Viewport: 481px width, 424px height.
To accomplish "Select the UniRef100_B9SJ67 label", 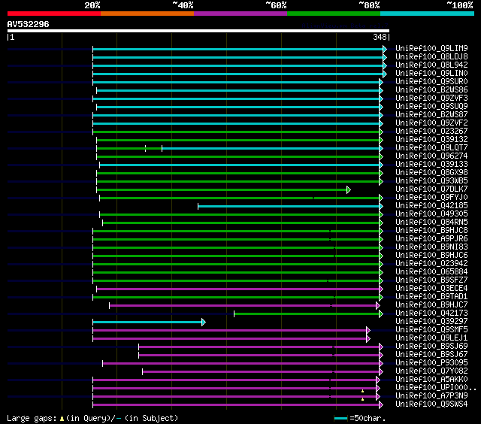I will coord(431,355).
